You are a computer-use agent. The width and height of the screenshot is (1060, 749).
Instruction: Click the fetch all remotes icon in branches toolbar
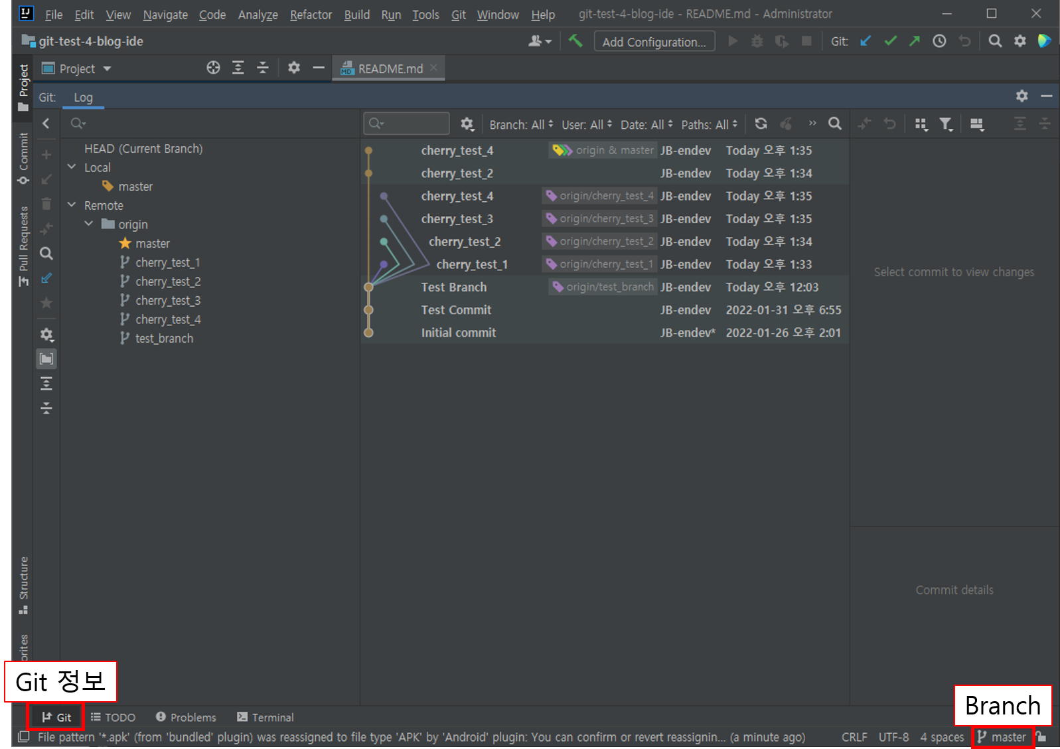pos(46,278)
